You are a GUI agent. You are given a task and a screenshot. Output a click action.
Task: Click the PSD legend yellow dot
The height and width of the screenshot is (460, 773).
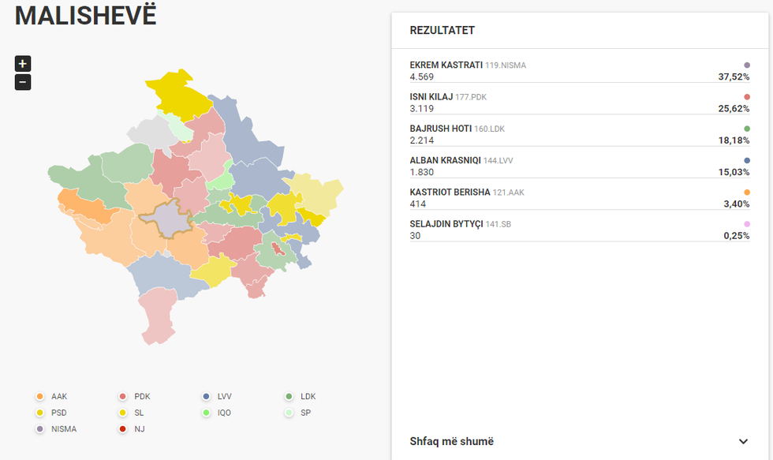click(x=40, y=413)
